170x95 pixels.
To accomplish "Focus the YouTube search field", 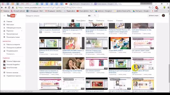I will pos(57,16).
